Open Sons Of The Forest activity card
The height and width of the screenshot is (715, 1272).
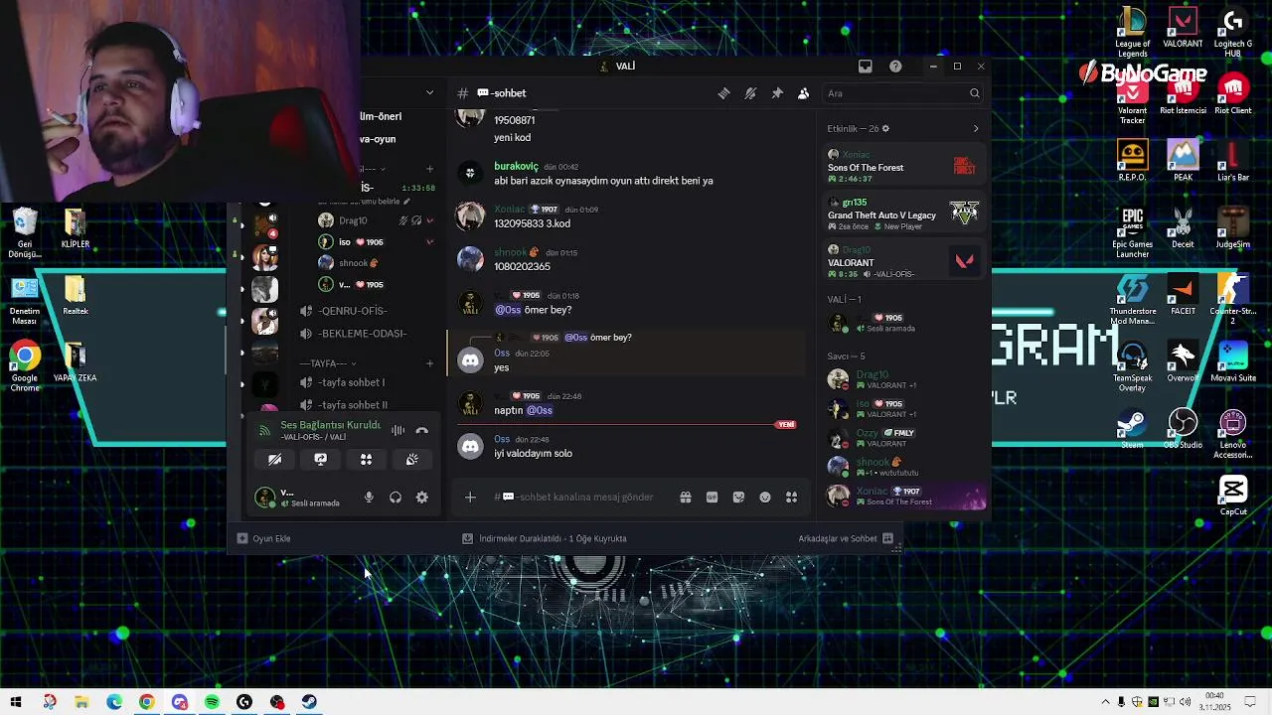point(902,165)
